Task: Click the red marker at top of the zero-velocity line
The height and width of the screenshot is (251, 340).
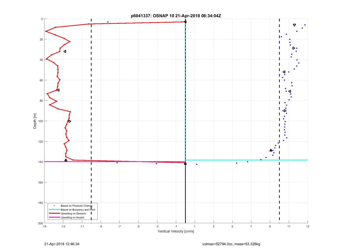Action: [x=185, y=22]
